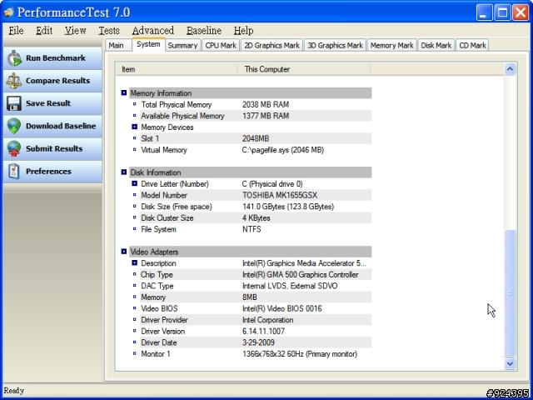Select the System tab
Image resolution: width=533 pixels, height=400 pixels.
coord(148,44)
